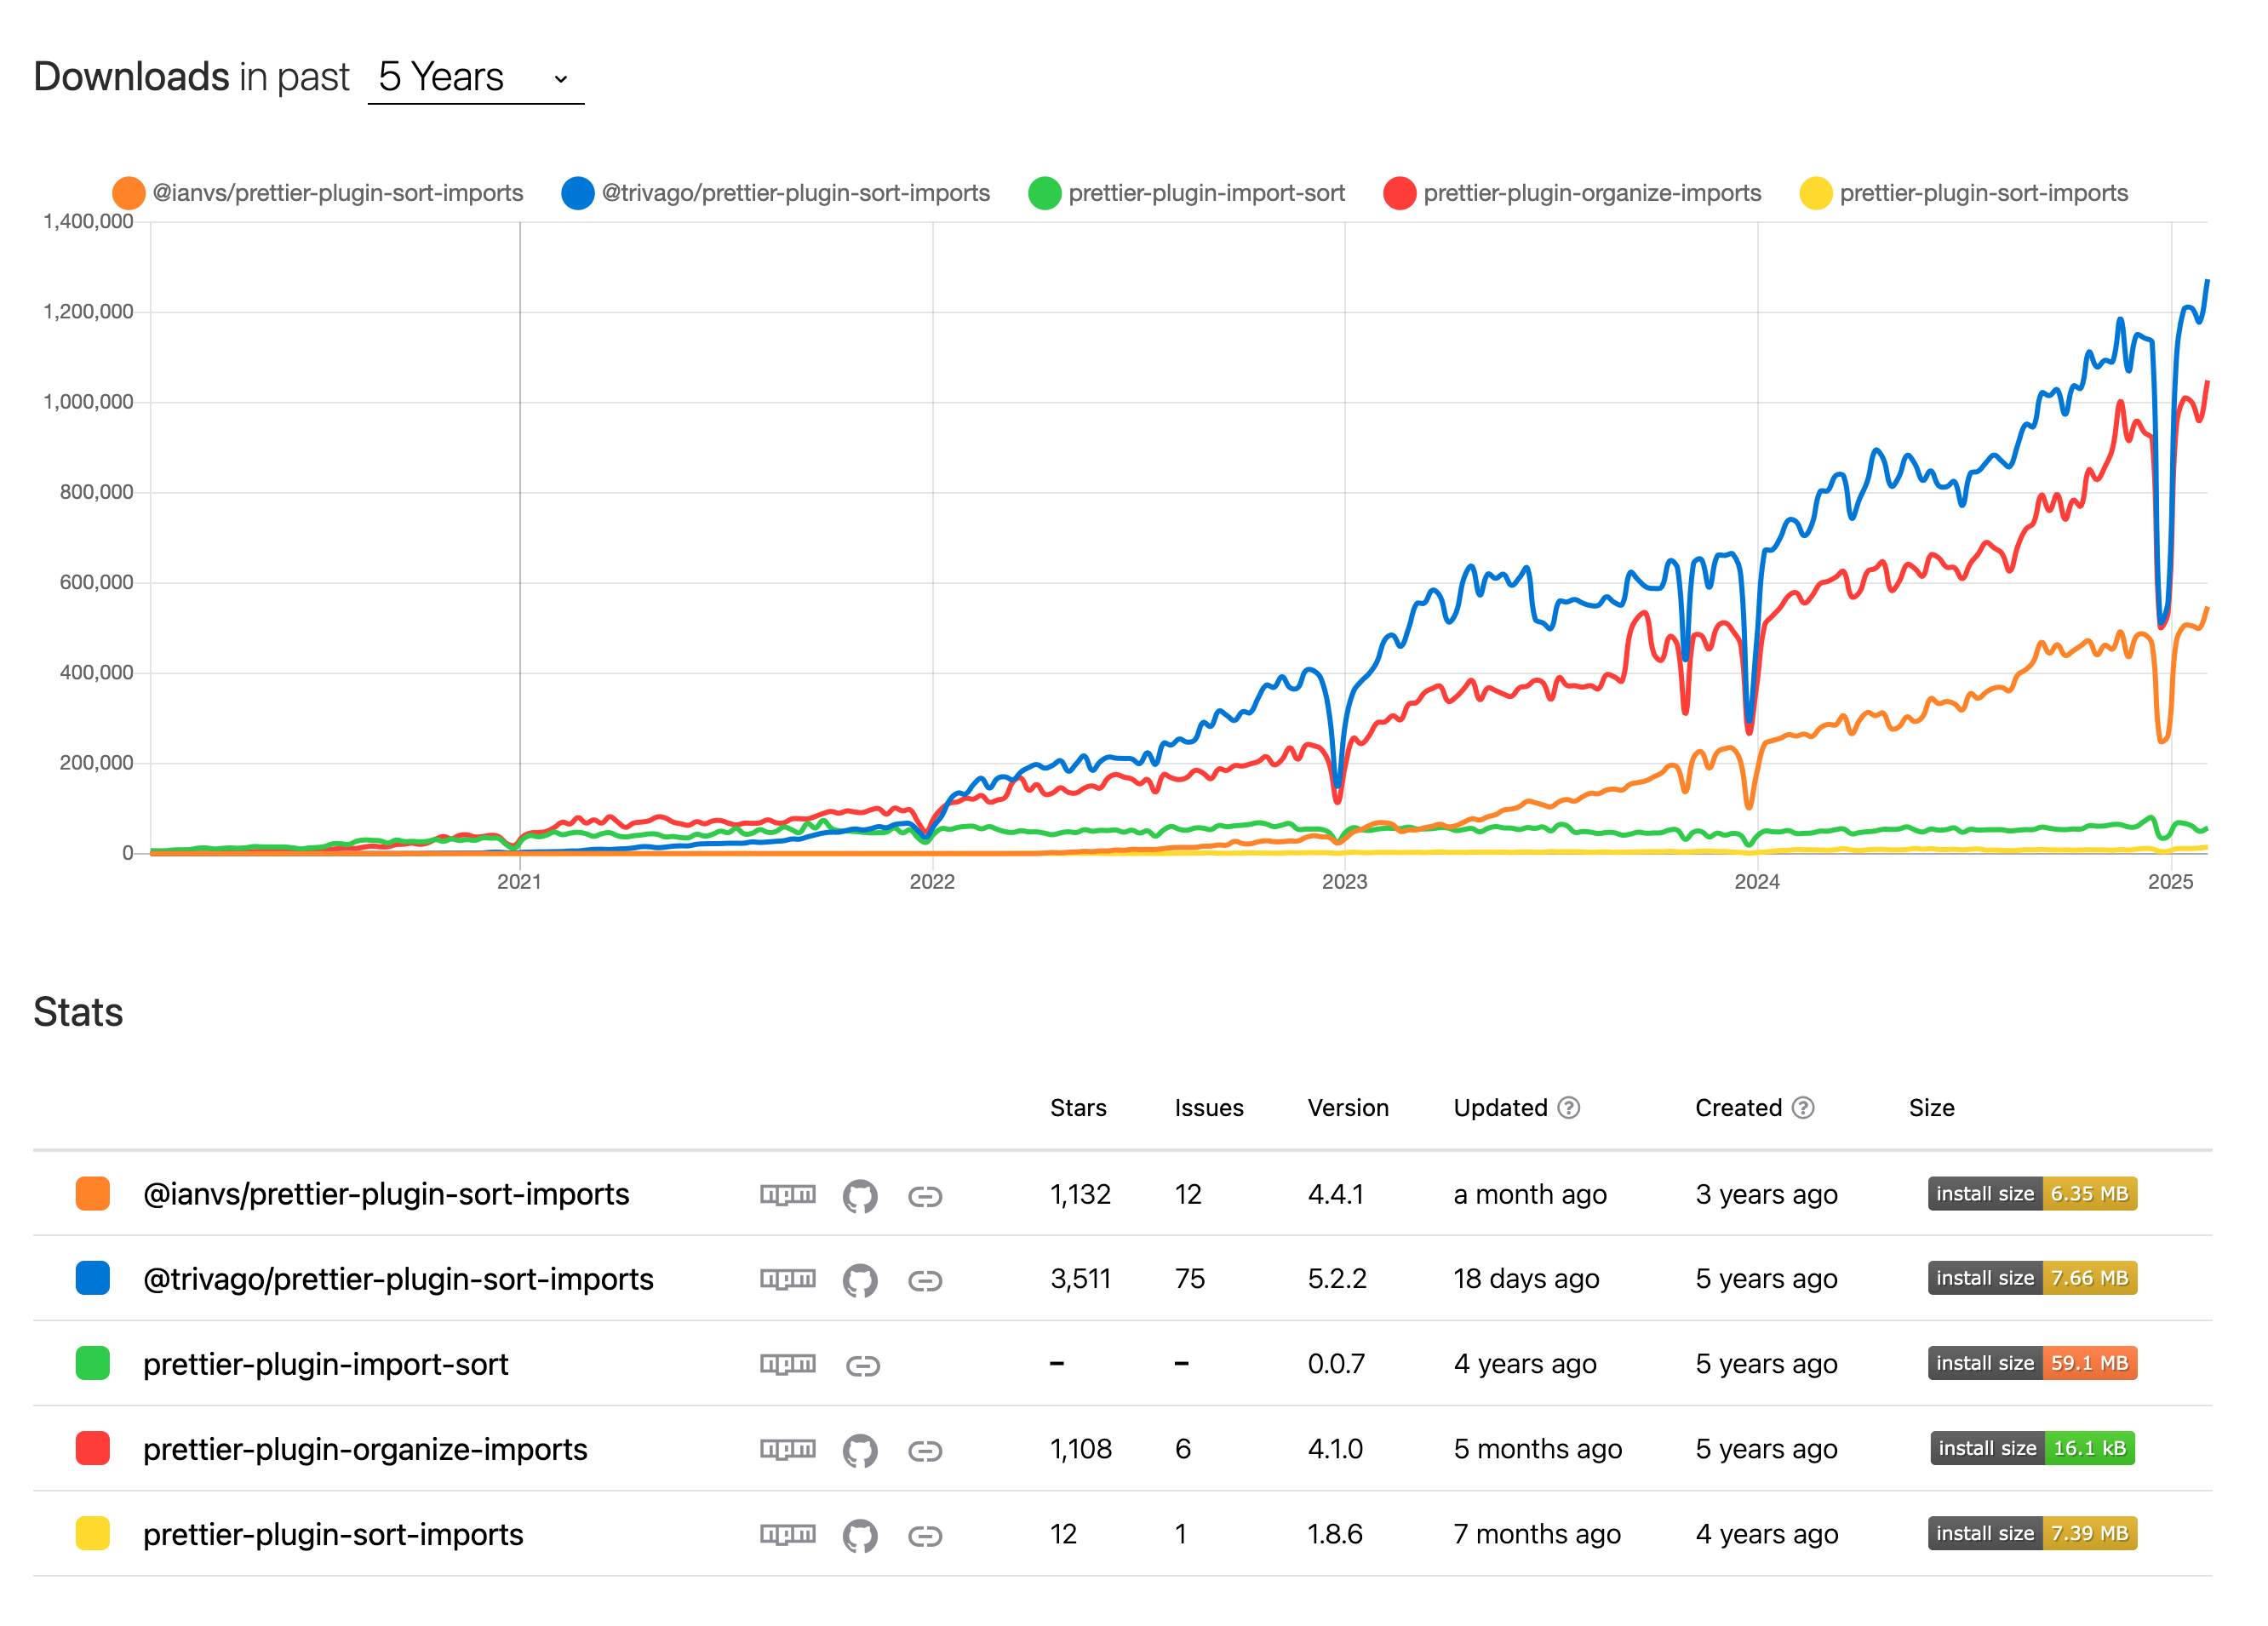
Task: Toggle prettier-plugin-sort-imports yellow legend entry
Action: pyautogui.click(x=1964, y=193)
